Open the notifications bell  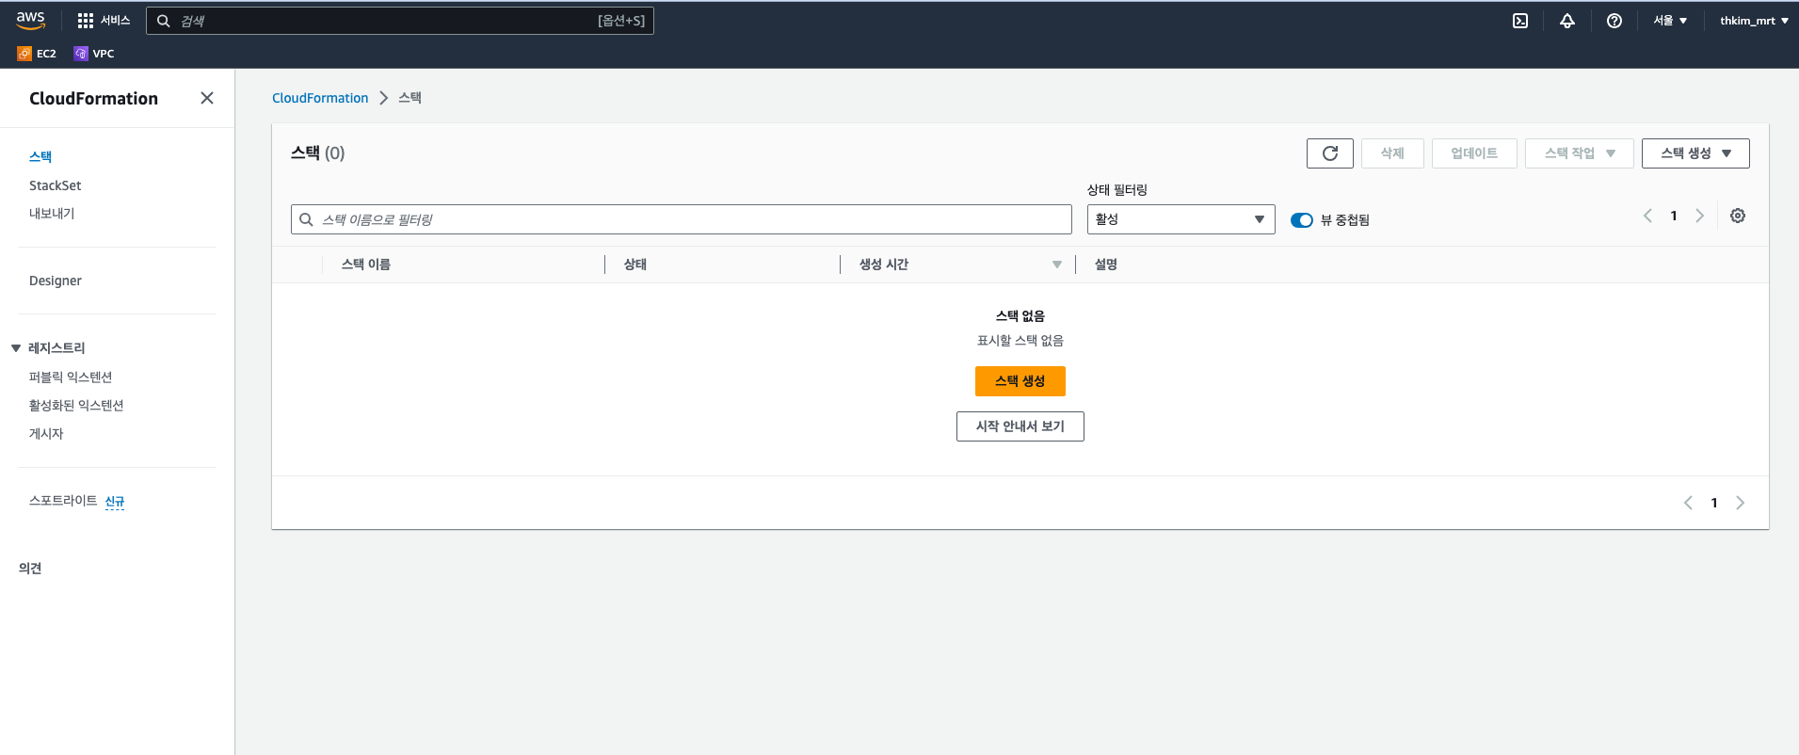coord(1567,21)
